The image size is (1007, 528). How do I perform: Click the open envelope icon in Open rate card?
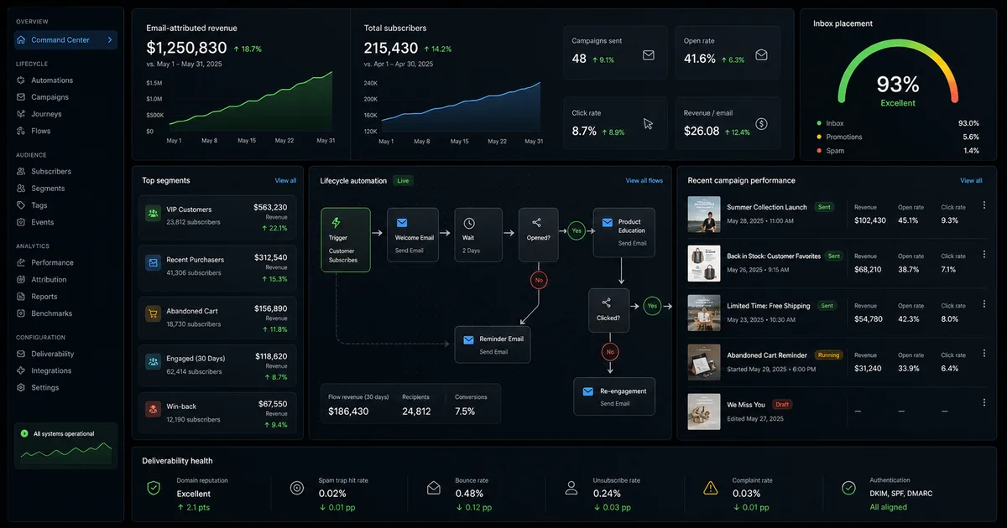pyautogui.click(x=761, y=55)
